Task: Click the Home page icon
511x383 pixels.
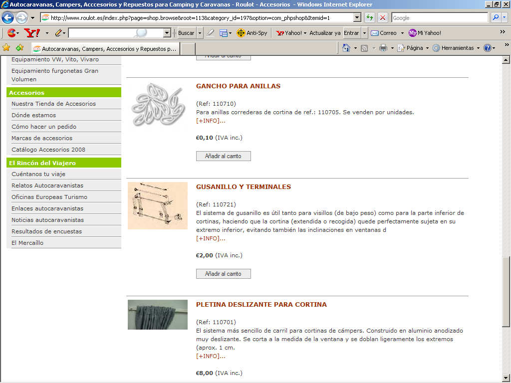Action: click(346, 48)
